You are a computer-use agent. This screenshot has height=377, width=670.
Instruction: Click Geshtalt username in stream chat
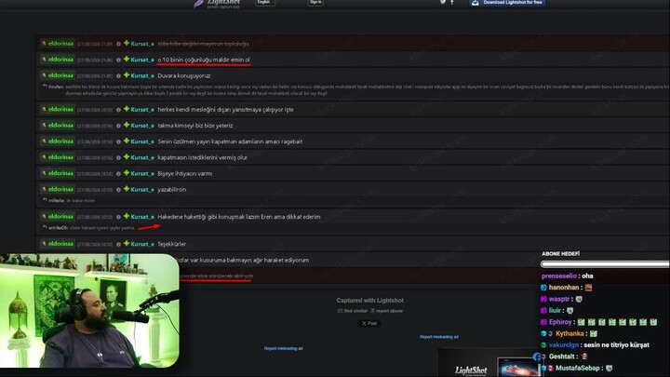pyautogui.click(x=561, y=357)
